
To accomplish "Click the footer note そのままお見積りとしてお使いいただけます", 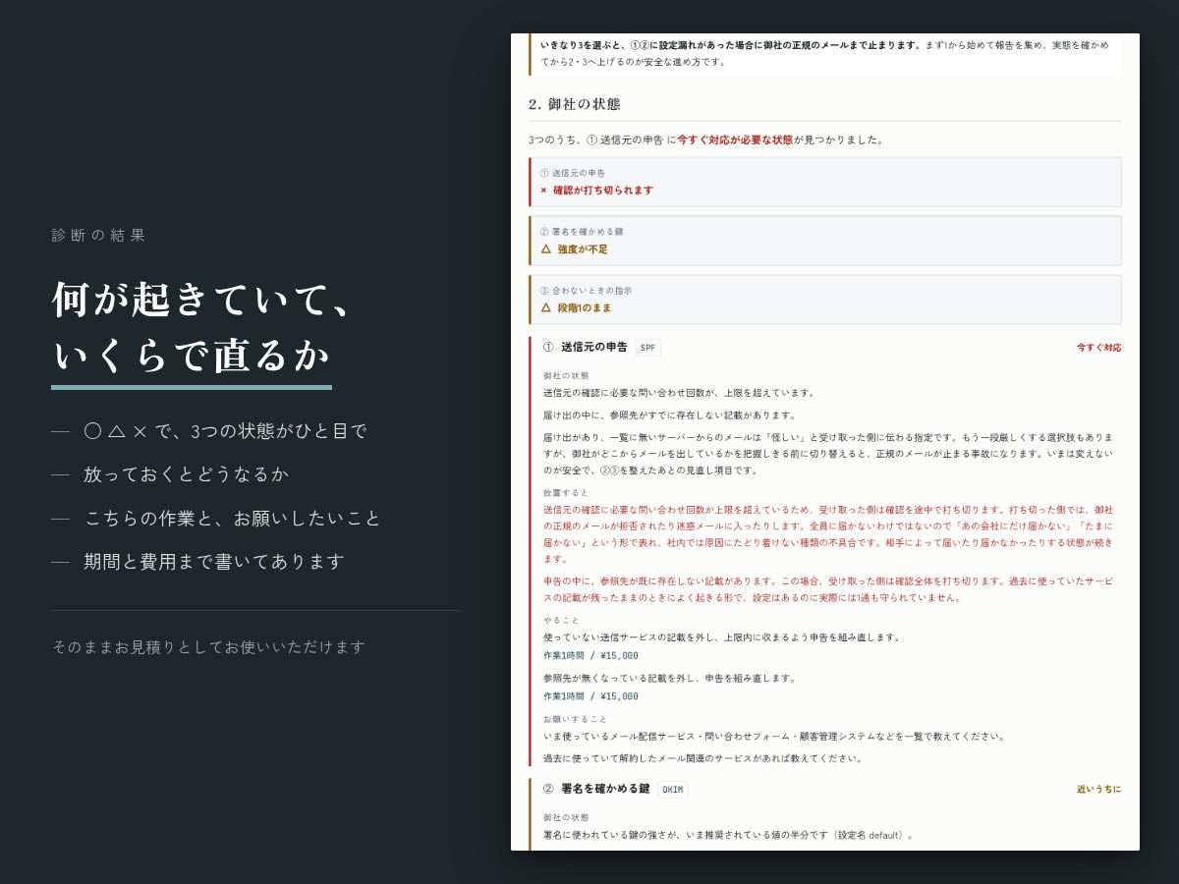I will 208,647.
